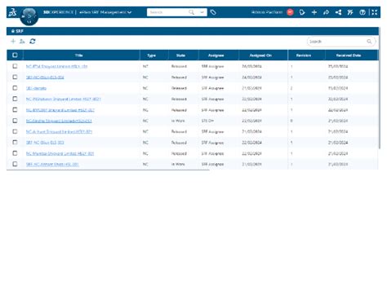The height and width of the screenshot is (305, 387).
Task: Check the checkbox of the Revision 2 row
Action: (15, 88)
